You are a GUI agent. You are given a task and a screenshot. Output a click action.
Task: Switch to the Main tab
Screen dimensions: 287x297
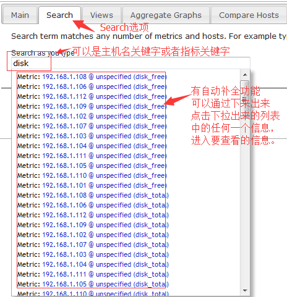point(20,15)
